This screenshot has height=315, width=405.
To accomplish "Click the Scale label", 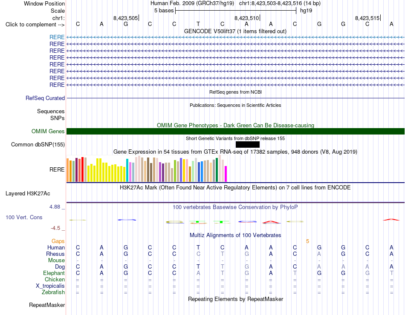I will pos(58,11).
